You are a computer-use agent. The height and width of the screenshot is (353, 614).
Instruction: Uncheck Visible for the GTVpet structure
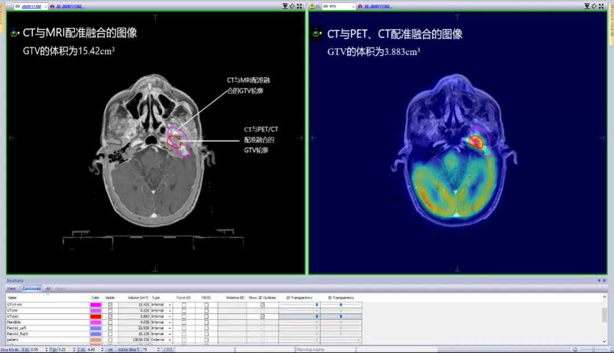pos(110,317)
